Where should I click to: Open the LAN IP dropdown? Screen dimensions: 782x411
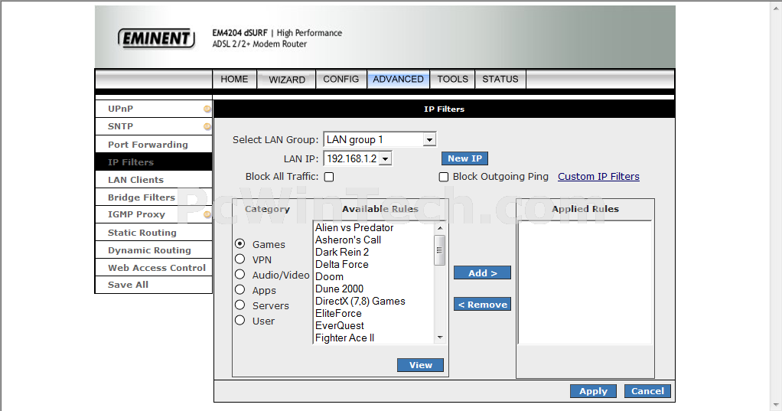(358, 158)
